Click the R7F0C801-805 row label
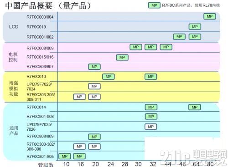This screenshot has height=167, width=228. tap(40, 157)
